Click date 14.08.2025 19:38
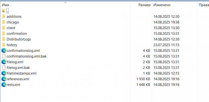 pyautogui.click(x=166, y=22)
